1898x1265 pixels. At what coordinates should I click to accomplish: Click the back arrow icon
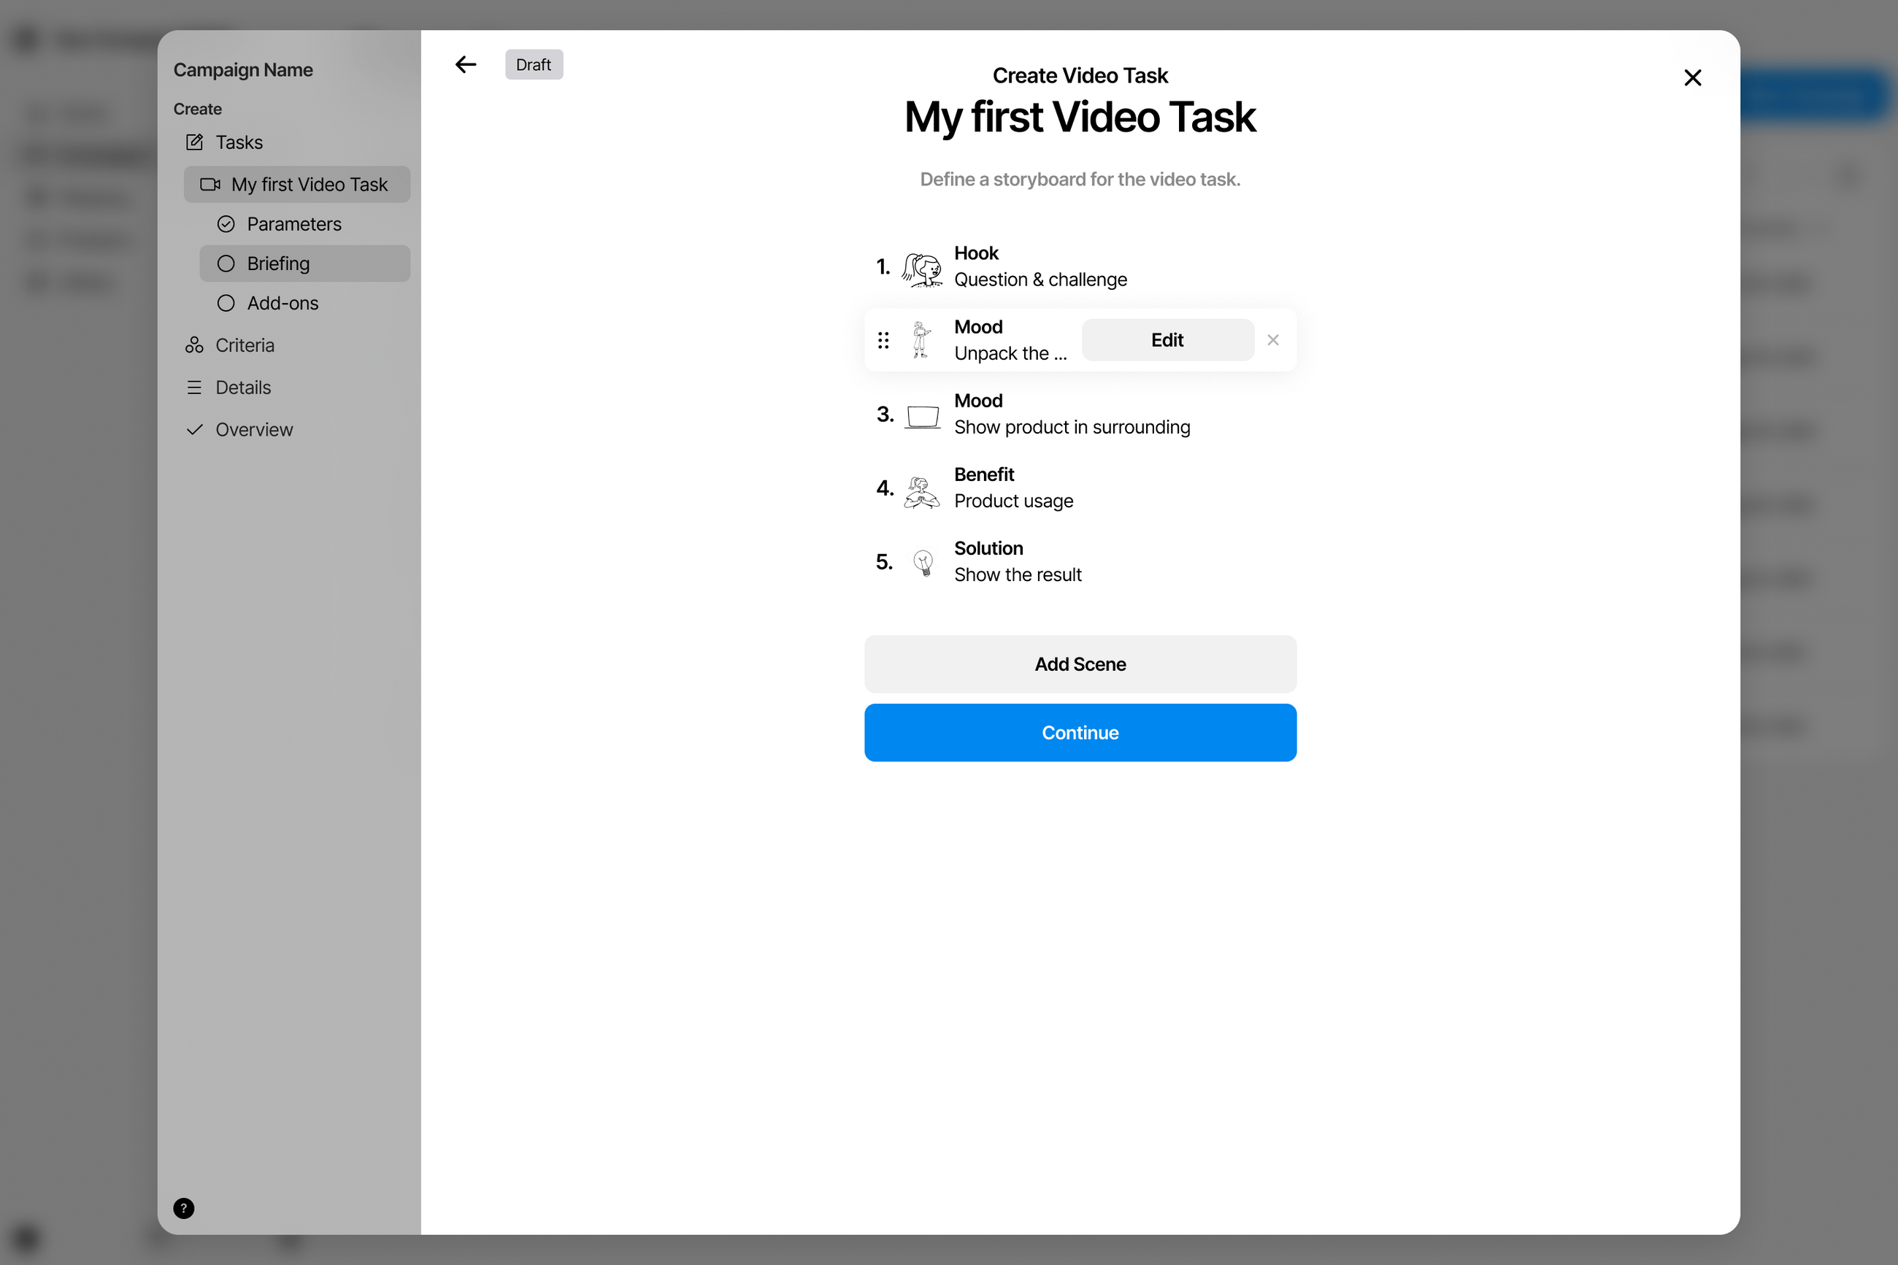click(466, 64)
